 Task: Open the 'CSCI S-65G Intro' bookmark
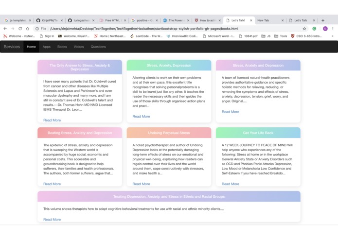click(x=306, y=36)
